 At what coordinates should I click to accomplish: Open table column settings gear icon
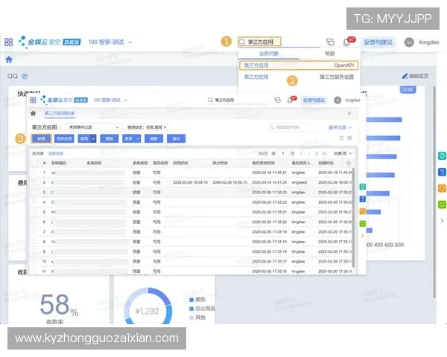point(349,163)
